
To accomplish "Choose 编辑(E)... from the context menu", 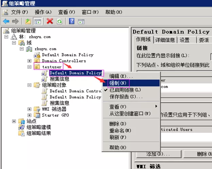I will (x=120, y=76).
